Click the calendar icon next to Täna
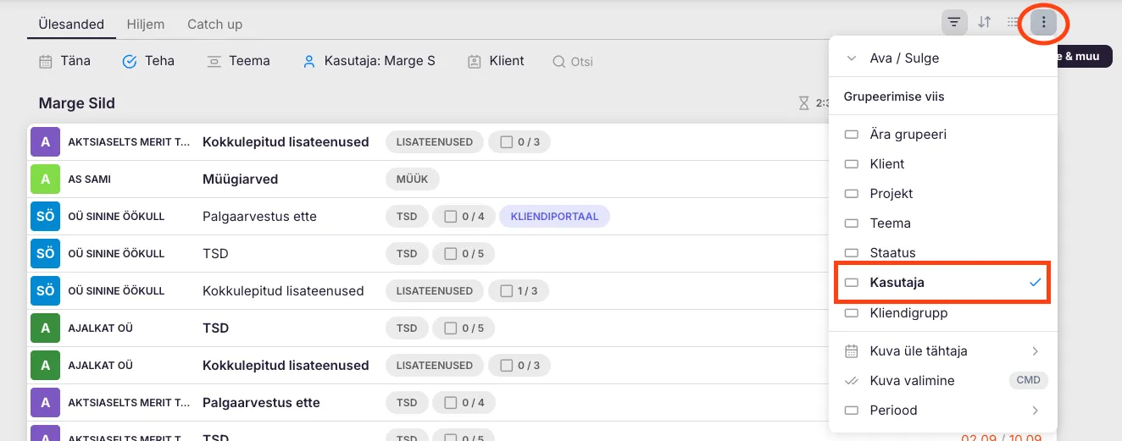 click(46, 61)
